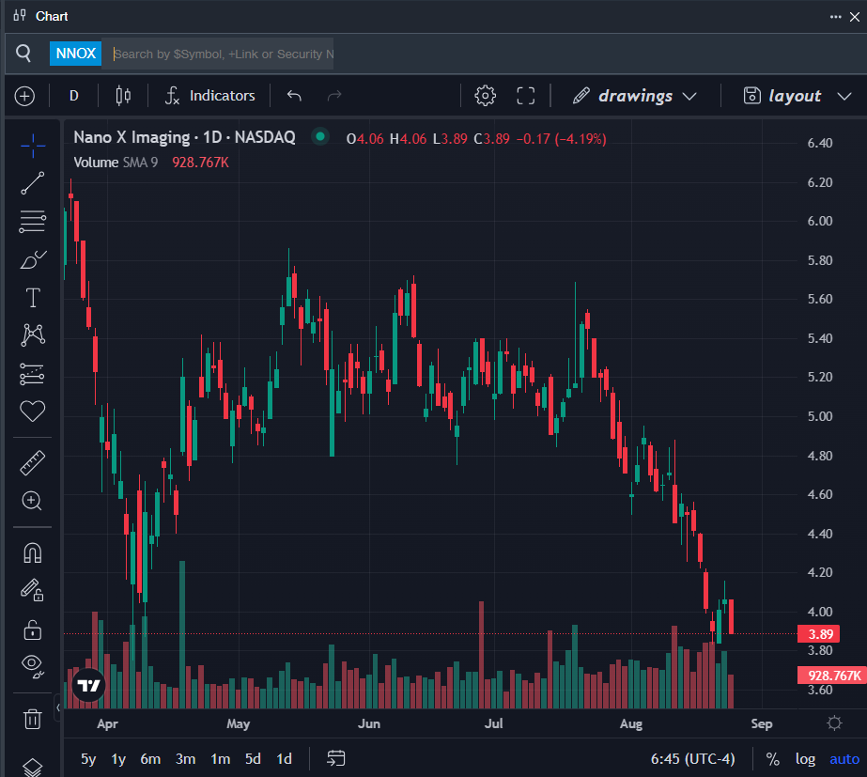
Task: Select the text annotation tool
Action: (33, 298)
